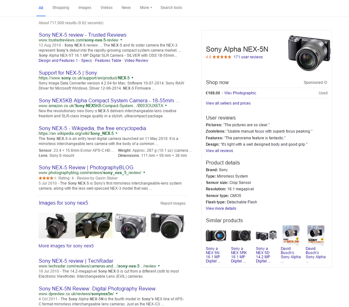Open Support for NEX-5 Sony result
Screen dimensions: 349x307
tap(68, 73)
